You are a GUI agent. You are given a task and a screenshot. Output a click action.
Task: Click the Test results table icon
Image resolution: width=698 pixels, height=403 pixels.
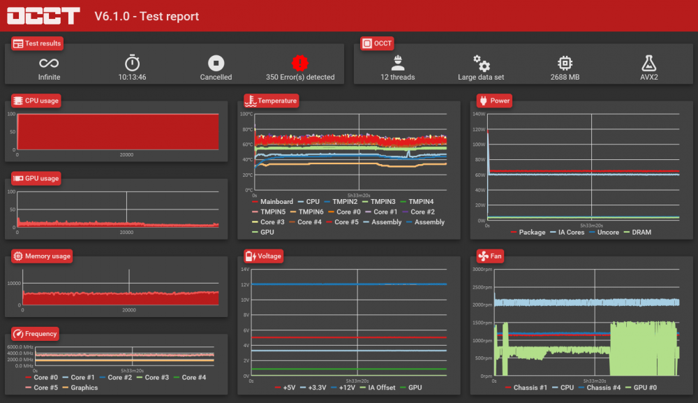click(x=18, y=43)
